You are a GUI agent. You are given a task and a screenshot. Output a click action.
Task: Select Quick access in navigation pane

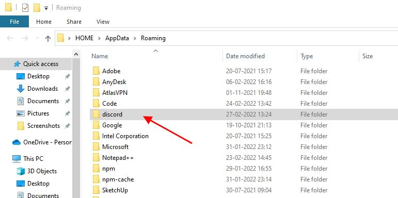pyautogui.click(x=36, y=64)
